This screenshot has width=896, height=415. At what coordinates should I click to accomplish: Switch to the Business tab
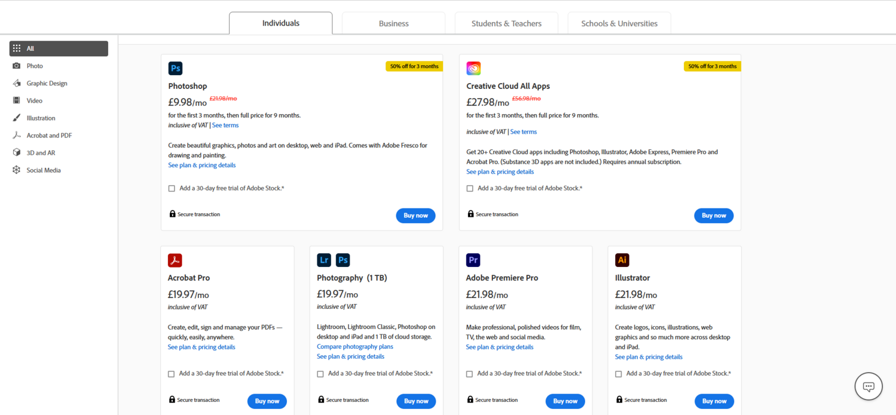point(393,23)
